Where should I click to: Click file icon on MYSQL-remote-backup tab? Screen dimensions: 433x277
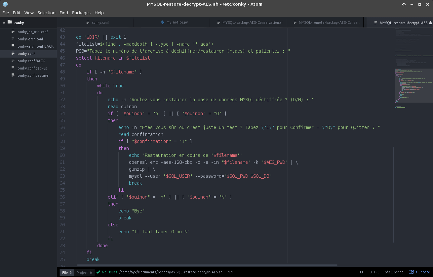click(x=295, y=23)
